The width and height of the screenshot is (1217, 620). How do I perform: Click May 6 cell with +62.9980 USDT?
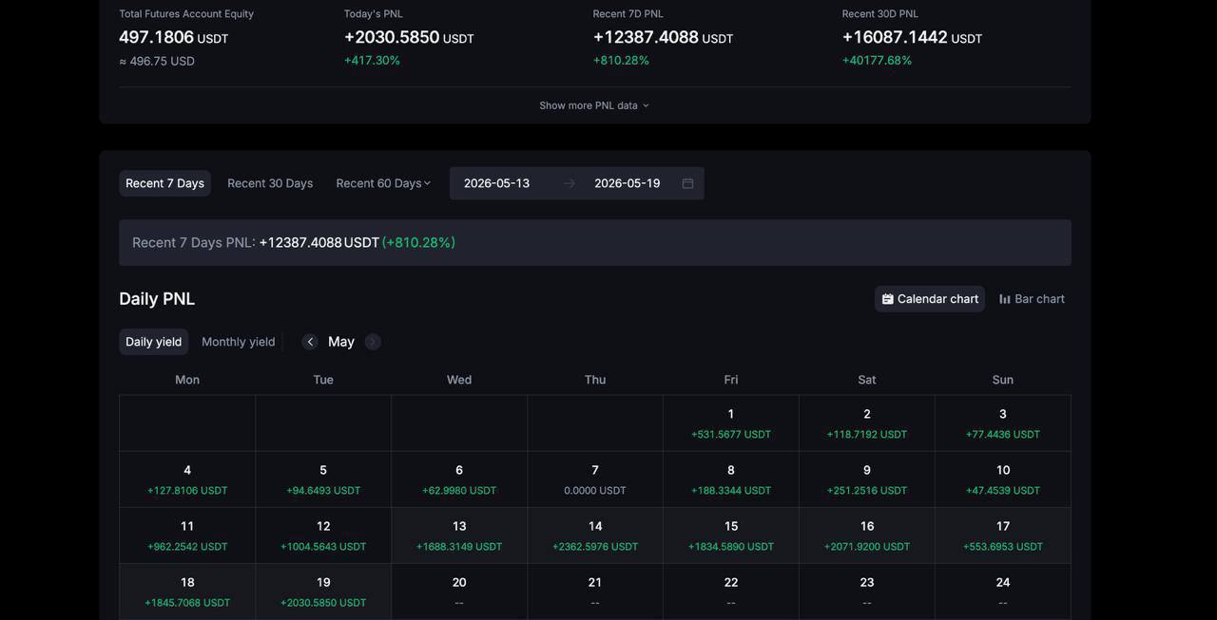pyautogui.click(x=459, y=479)
